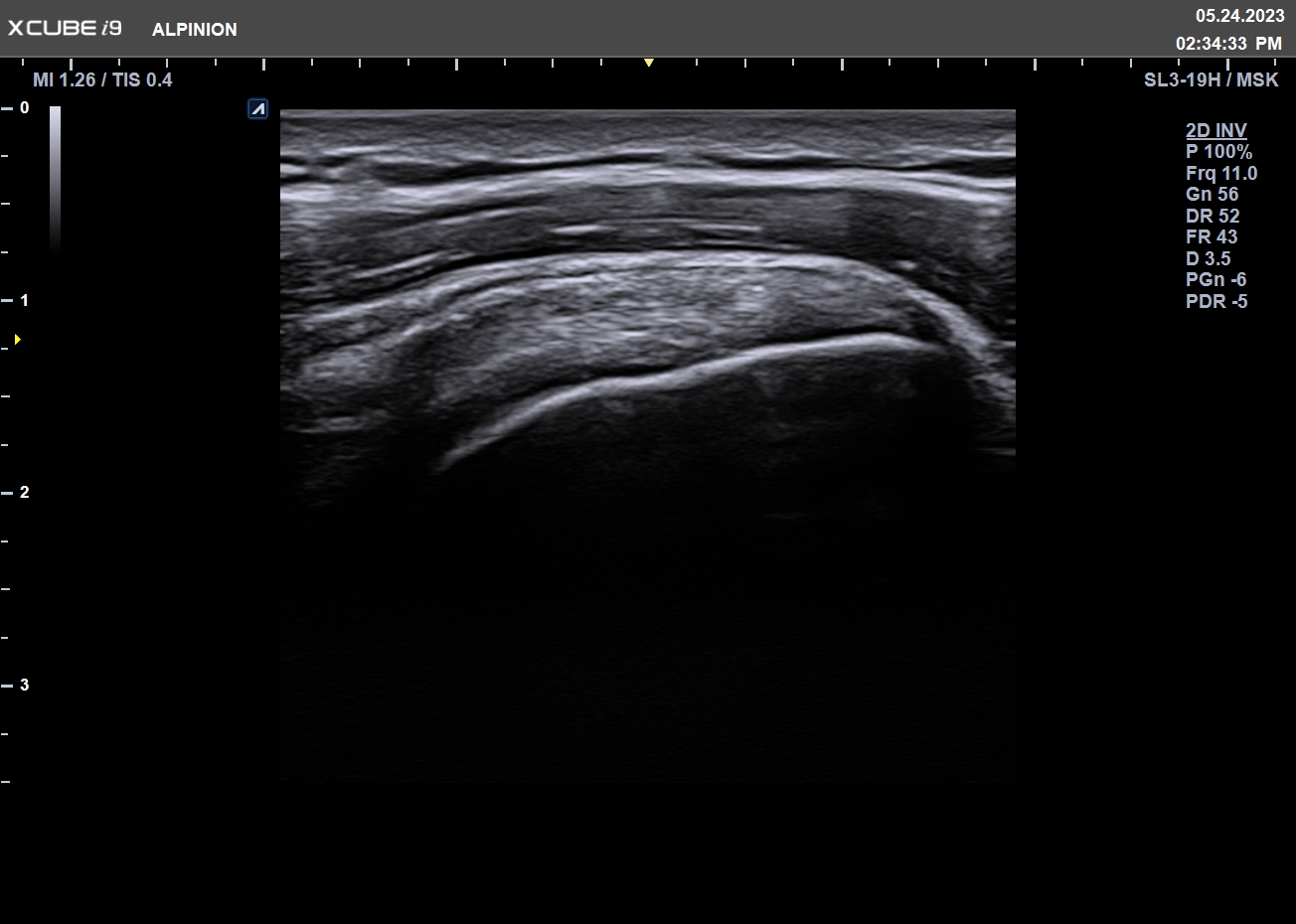Image resolution: width=1296 pixels, height=924 pixels.
Task: Click the yellow triangle on the top ruler
Action: coord(648,63)
